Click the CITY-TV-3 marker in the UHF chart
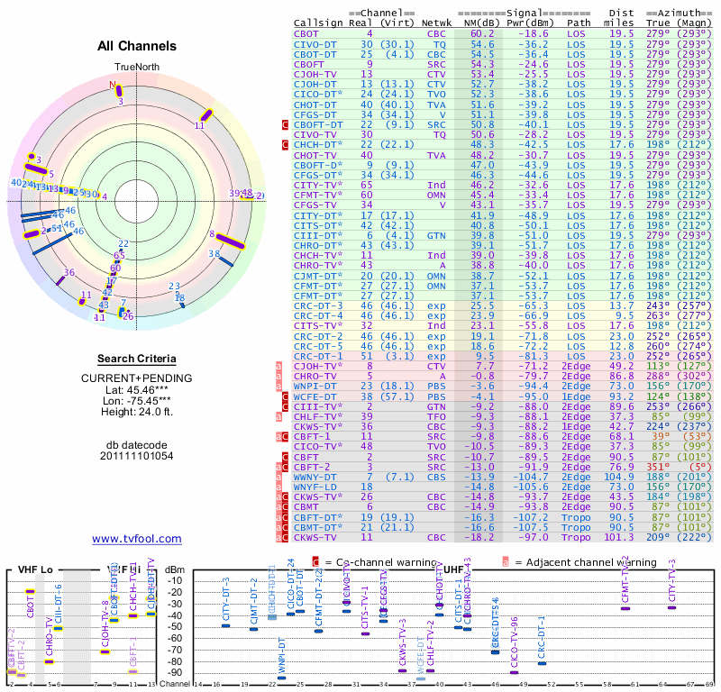Viewport: 721px width, 692px height. (x=671, y=606)
